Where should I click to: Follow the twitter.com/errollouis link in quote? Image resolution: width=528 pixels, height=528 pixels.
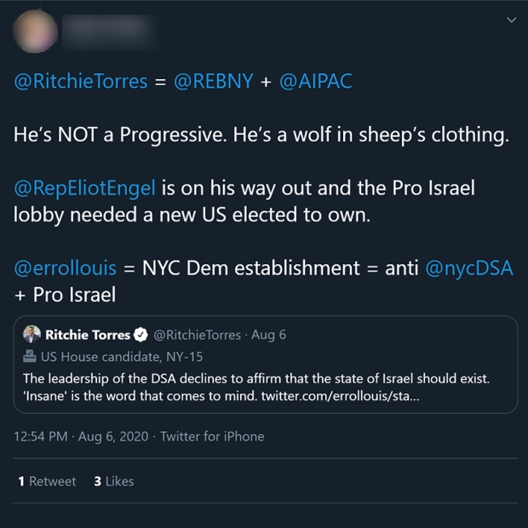pos(340,396)
